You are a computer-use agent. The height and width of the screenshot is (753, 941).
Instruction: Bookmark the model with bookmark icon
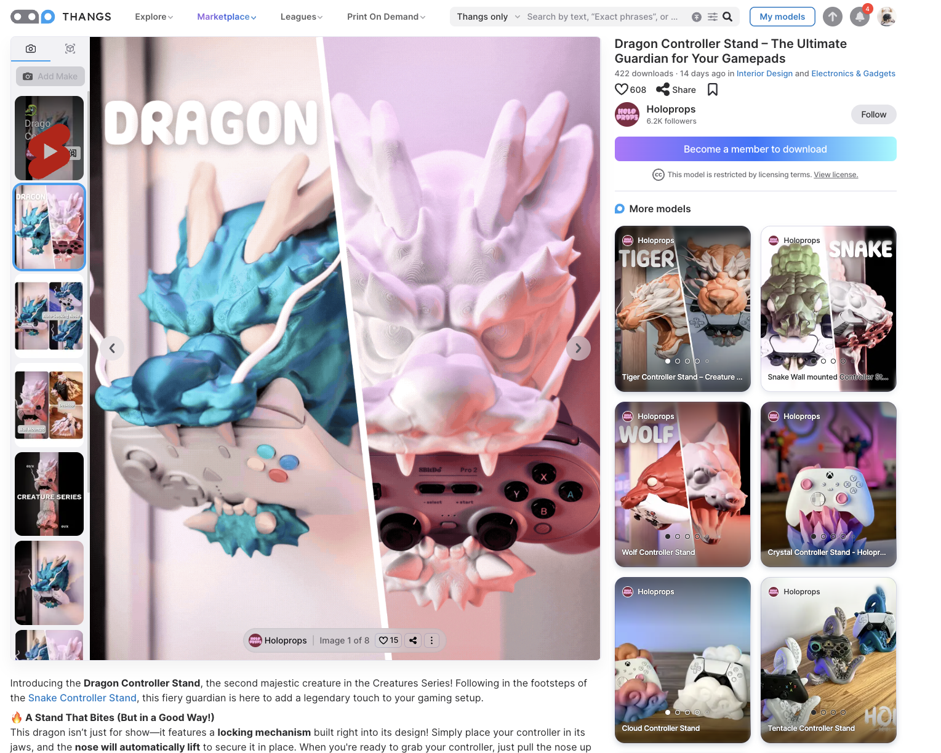(713, 90)
